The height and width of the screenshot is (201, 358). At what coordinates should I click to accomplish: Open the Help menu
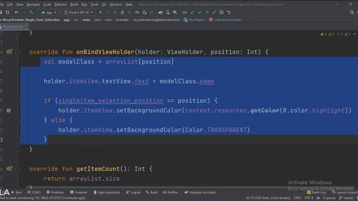coord(129,4)
